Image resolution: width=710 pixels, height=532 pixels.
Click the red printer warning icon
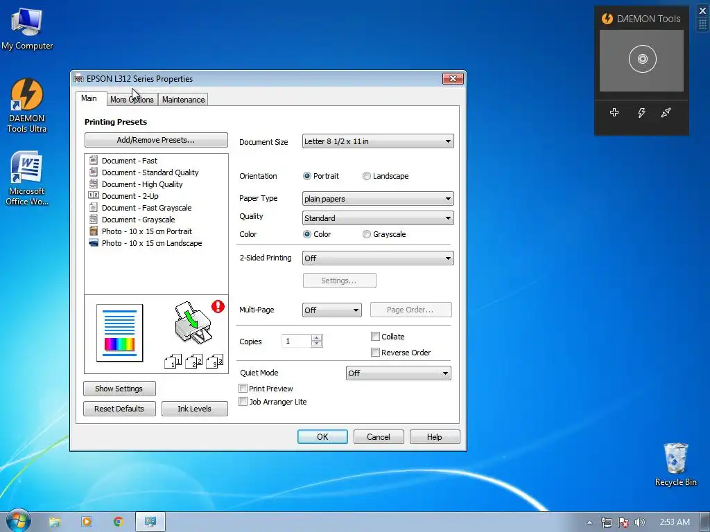(x=218, y=307)
